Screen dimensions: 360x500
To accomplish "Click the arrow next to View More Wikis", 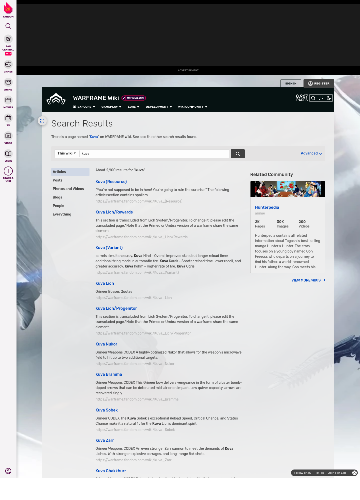I will (324, 280).
